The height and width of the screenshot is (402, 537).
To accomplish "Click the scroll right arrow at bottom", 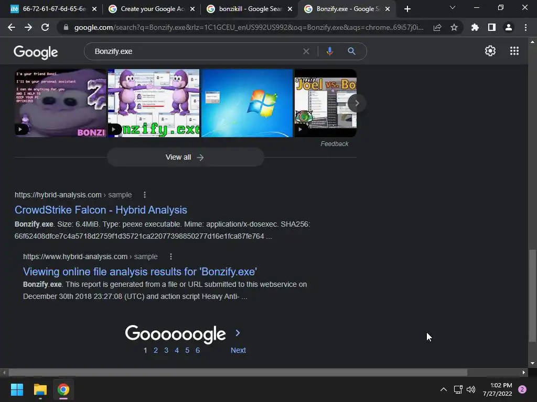I will pyautogui.click(x=524, y=372).
